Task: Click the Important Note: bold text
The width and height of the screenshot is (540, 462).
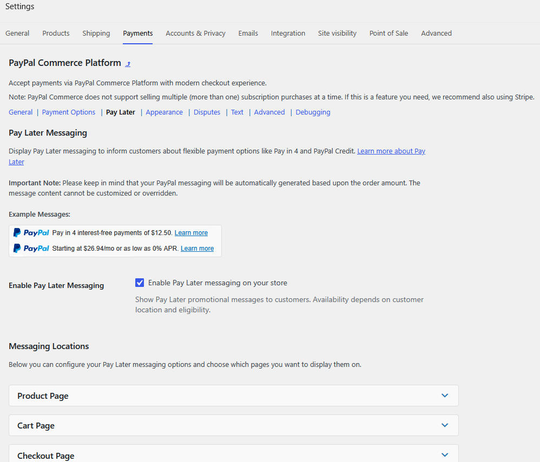Action: tap(35, 183)
